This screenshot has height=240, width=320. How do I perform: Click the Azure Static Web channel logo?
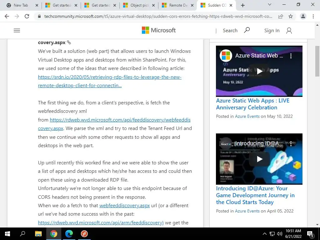pyautogui.click(x=226, y=56)
